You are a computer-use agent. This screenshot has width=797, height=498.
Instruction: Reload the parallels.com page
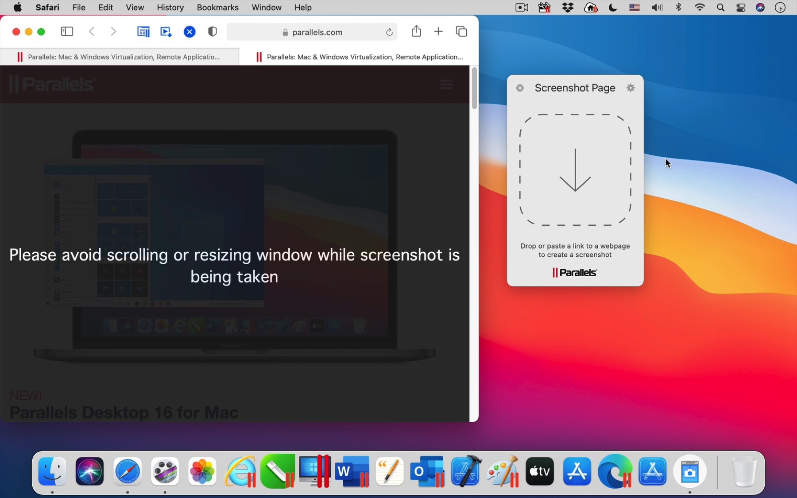click(x=390, y=32)
